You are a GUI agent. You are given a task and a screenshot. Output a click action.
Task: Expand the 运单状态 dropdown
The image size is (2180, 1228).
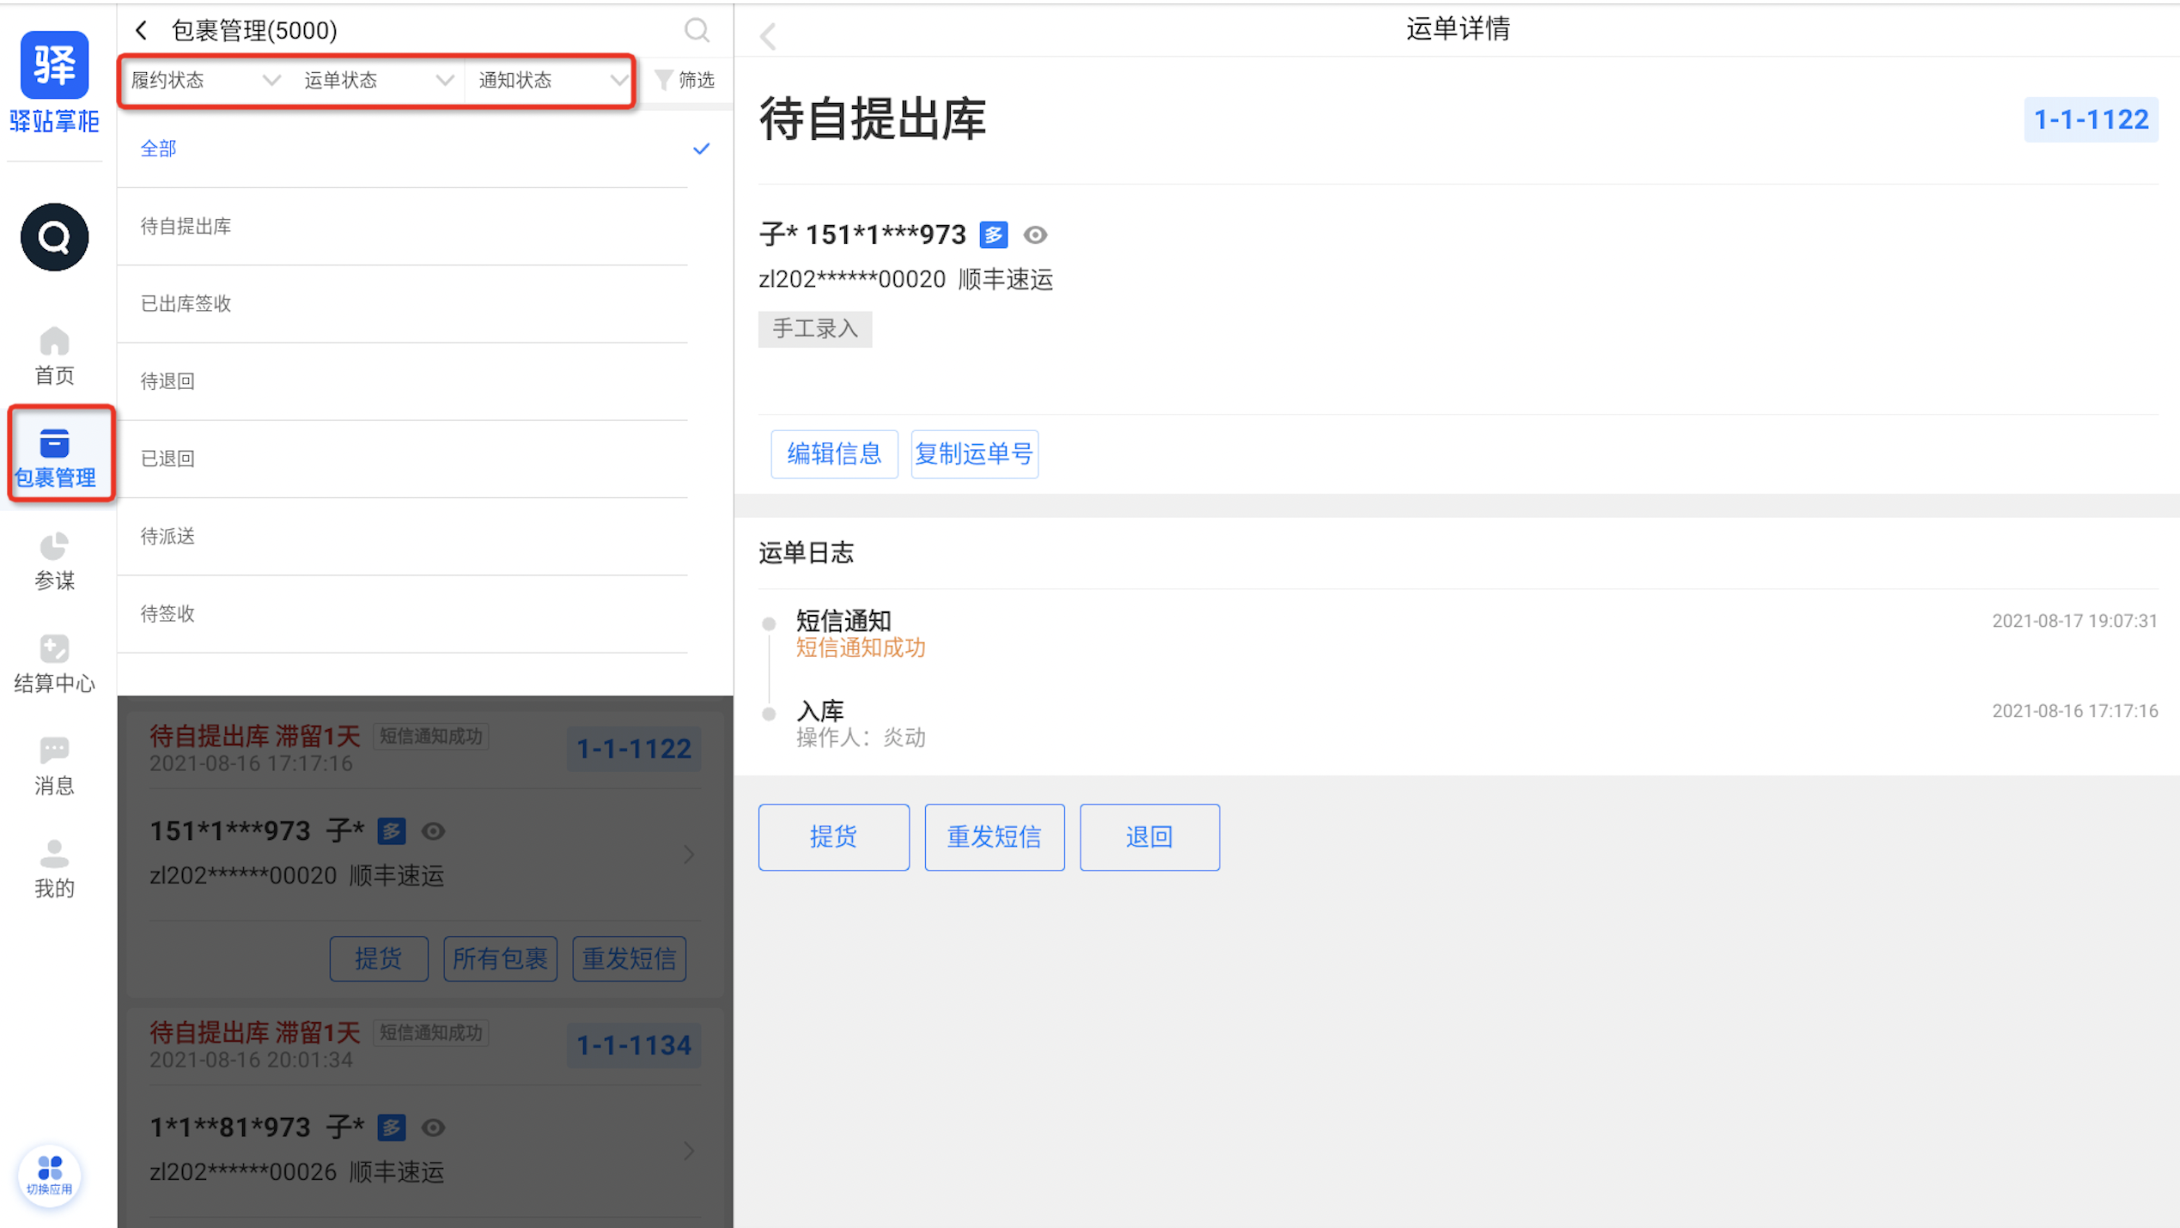click(x=378, y=80)
